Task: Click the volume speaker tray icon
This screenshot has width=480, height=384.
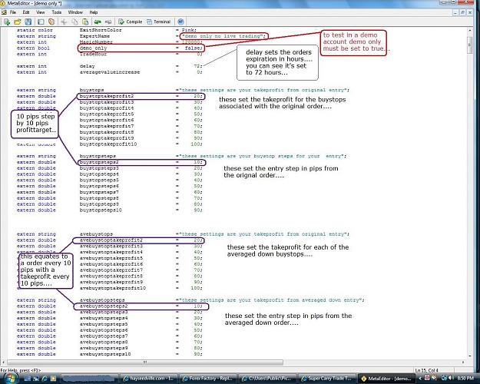Action: click(452, 378)
